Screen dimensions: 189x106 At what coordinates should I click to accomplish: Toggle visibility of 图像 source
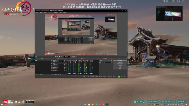[64, 63]
